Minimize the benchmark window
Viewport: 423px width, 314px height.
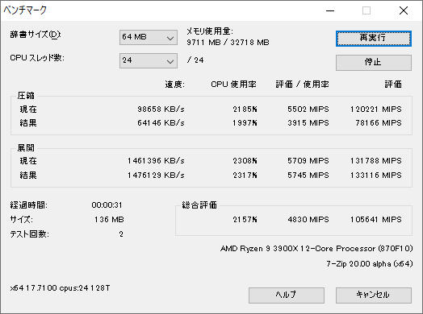tap(330, 10)
